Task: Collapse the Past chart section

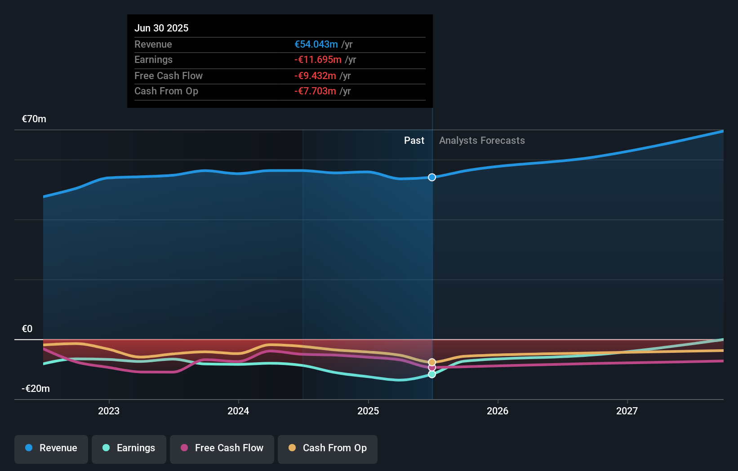Action: tap(414, 140)
